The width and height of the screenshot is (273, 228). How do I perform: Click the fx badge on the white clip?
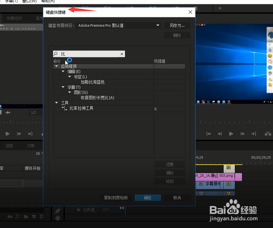pos(229,167)
